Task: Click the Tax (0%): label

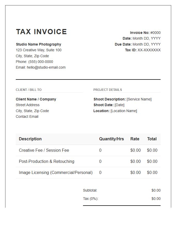Action: [x=90, y=199]
